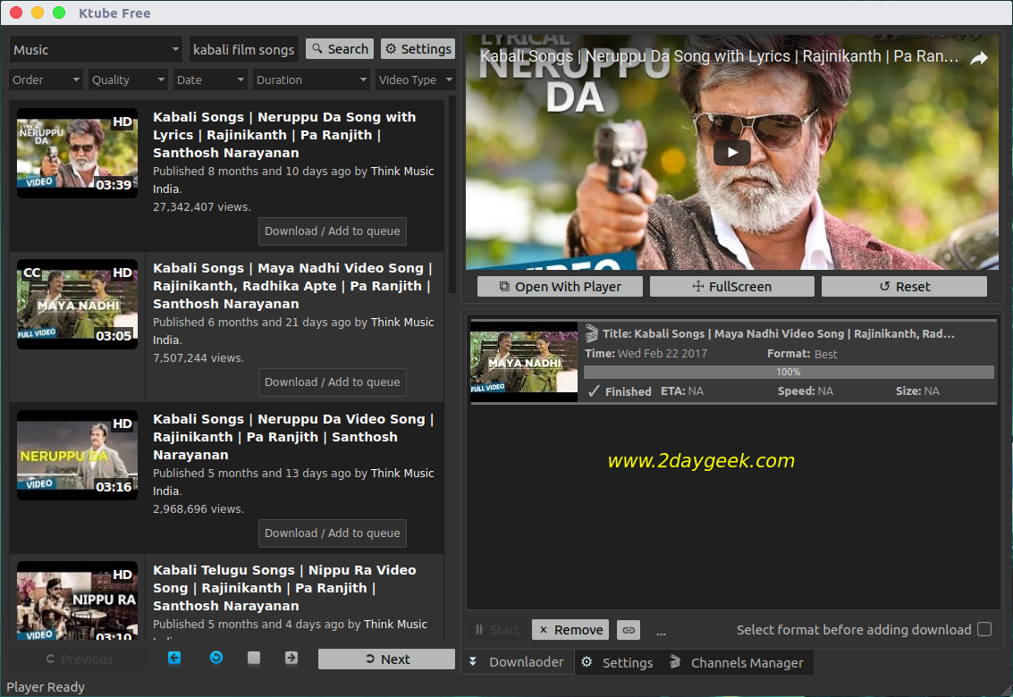Click the video title overlay in player

(719, 57)
